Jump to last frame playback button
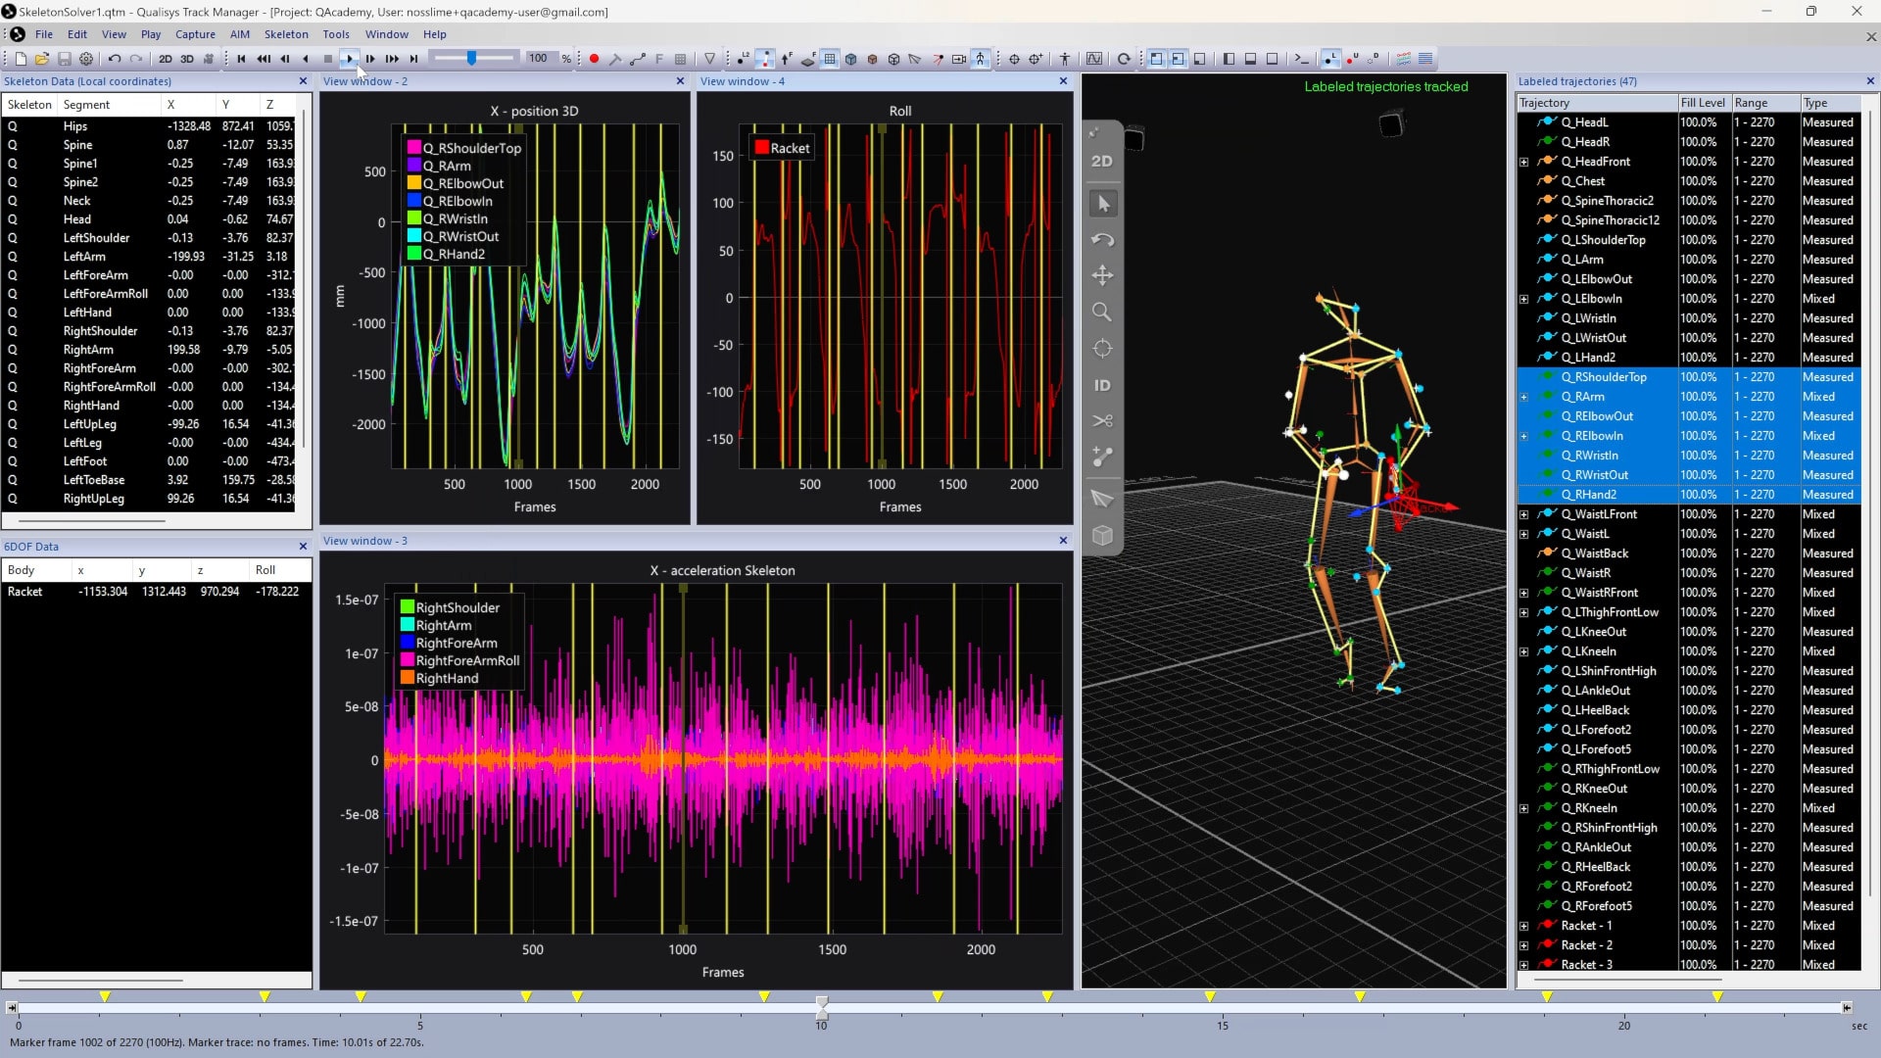 (413, 59)
